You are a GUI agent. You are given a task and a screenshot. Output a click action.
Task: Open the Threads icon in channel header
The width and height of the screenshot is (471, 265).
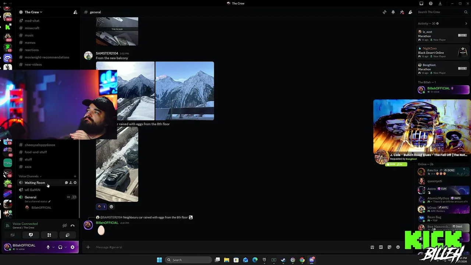385,12
